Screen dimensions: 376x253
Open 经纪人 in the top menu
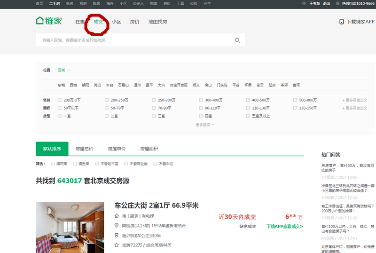(138, 4)
